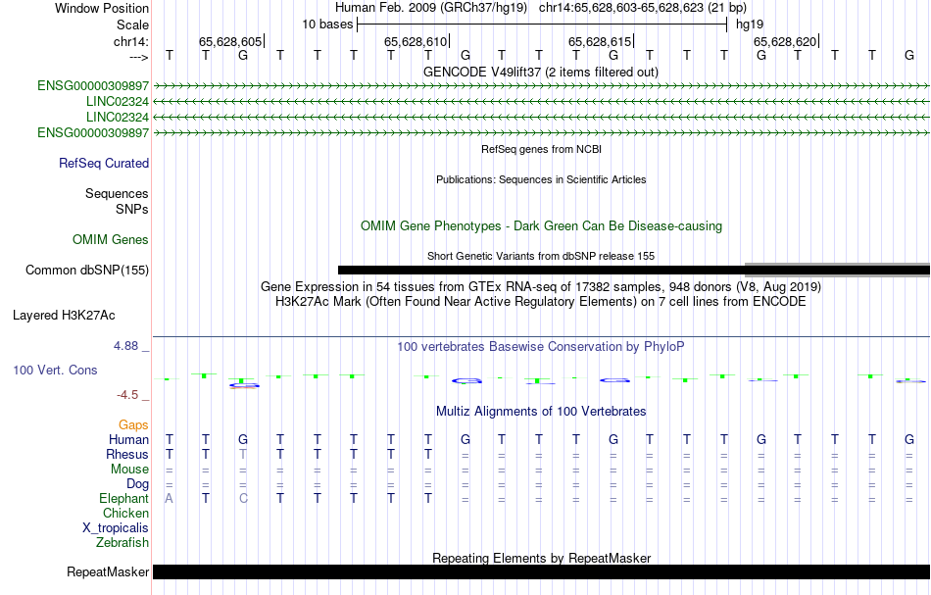Image resolution: width=931 pixels, height=595 pixels.
Task: Open the OMIM Genes track label
Action: tap(111, 240)
